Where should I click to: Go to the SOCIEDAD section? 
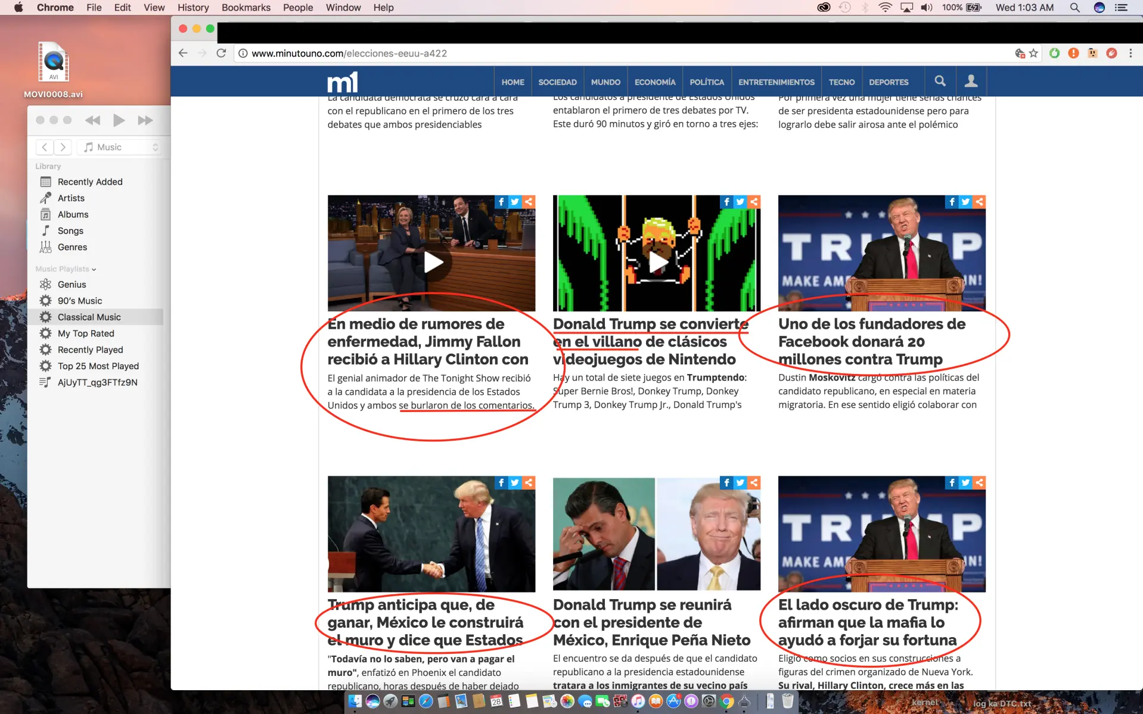pos(557,82)
